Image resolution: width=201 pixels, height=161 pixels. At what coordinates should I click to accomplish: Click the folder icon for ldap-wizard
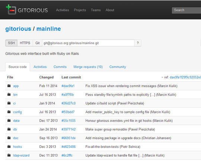pyautogui.click(x=9, y=155)
